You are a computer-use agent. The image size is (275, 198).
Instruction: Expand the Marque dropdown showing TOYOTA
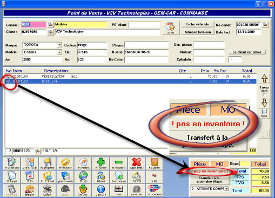click(59, 45)
